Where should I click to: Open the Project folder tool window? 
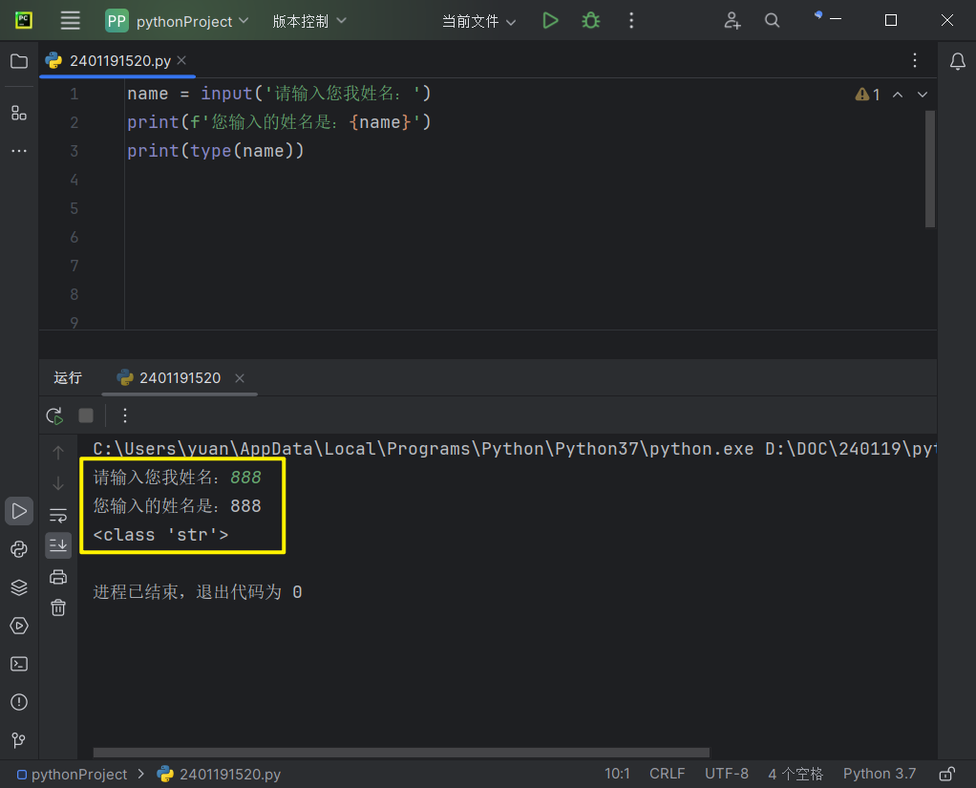[x=19, y=61]
